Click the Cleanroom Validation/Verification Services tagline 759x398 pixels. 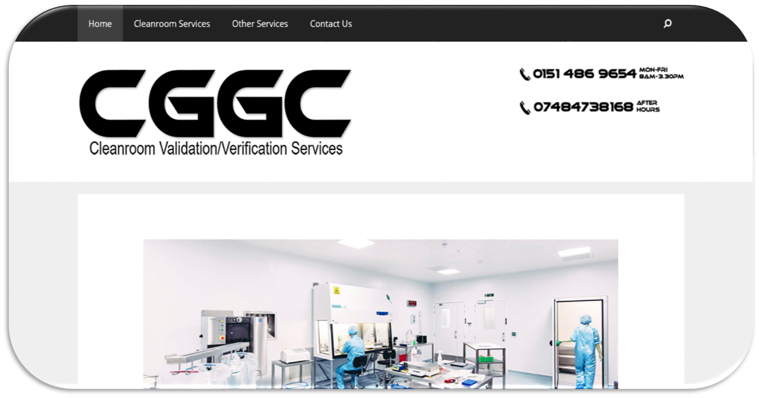(x=216, y=148)
